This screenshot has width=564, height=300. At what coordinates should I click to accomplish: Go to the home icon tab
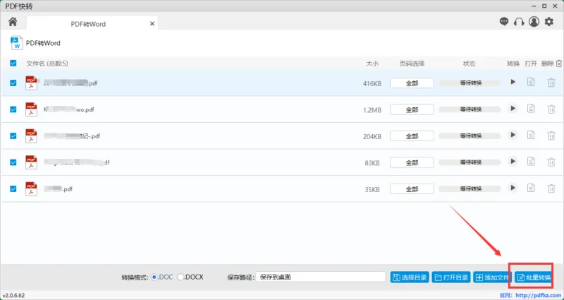13,22
